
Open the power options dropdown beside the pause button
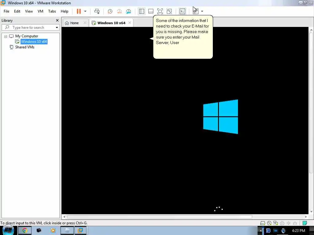tap(85, 11)
